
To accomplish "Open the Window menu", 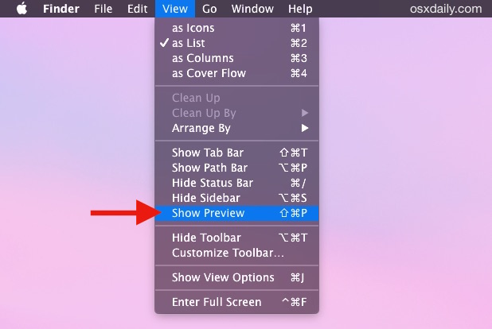I will 252,9.
